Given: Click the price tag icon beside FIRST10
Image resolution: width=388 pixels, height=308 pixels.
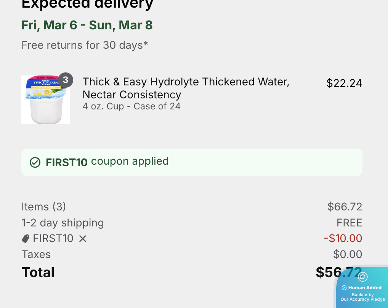Looking at the screenshot, I should pyautogui.click(x=26, y=239).
